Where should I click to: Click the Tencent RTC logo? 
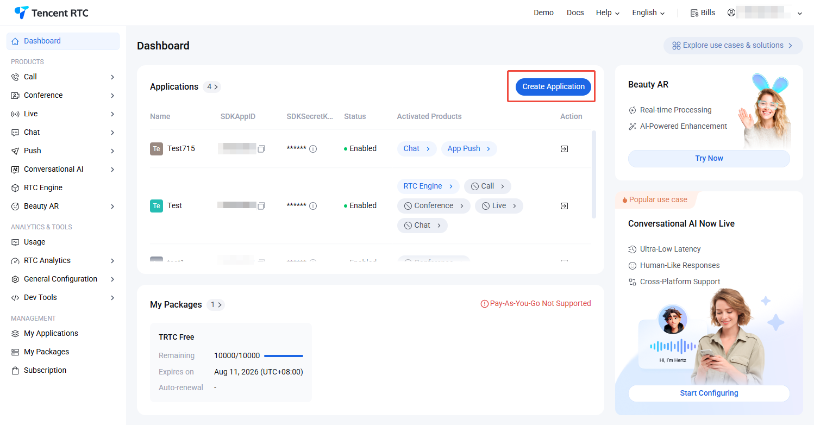click(51, 12)
